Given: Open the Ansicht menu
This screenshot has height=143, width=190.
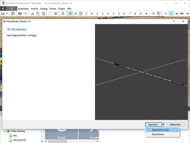Looking at the screenshot, I should pos(34,9).
